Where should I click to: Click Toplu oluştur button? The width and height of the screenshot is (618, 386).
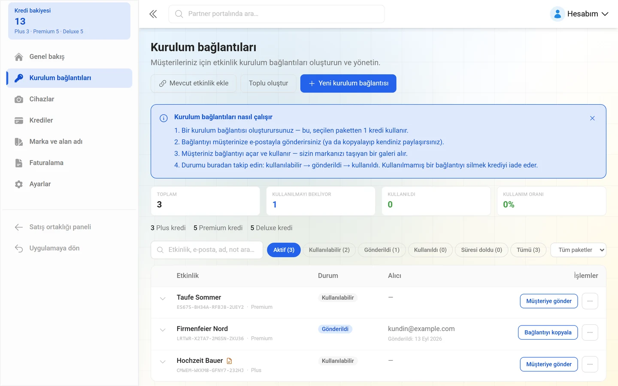click(x=268, y=83)
